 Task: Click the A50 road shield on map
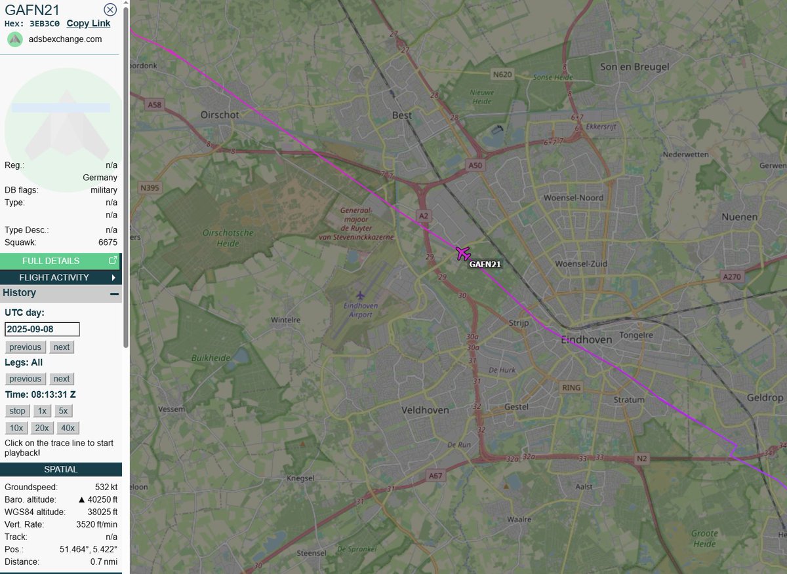point(475,166)
